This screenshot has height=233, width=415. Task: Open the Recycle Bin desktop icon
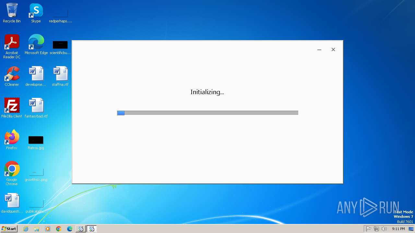12,13
